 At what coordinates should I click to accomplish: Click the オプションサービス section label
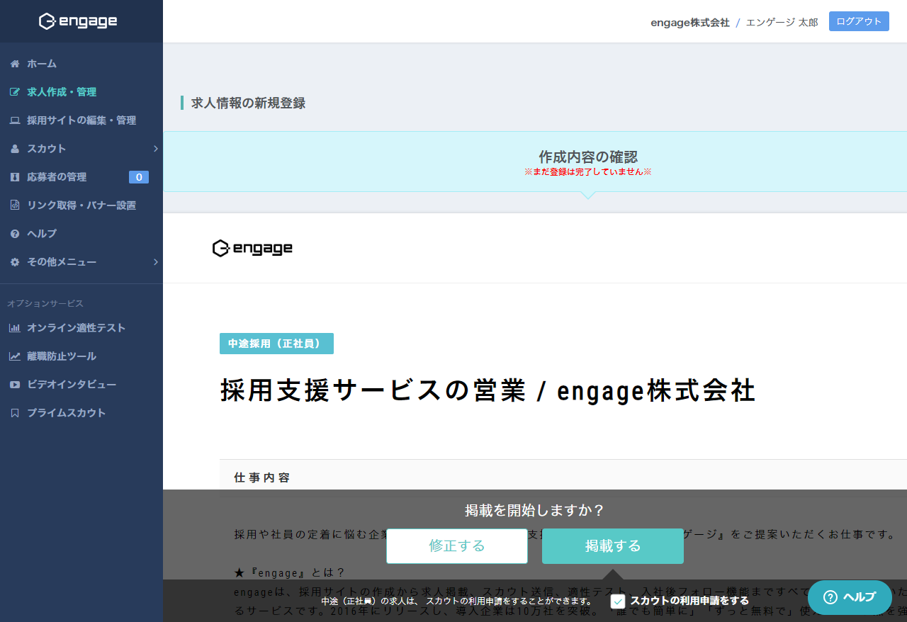click(x=45, y=303)
